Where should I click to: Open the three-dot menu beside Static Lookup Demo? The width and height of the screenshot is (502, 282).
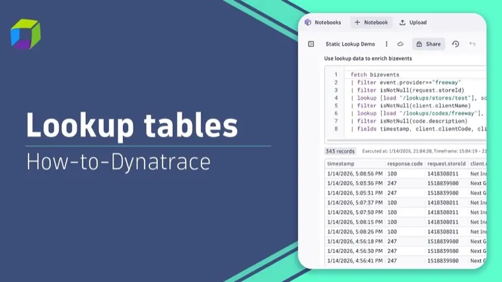click(x=386, y=44)
